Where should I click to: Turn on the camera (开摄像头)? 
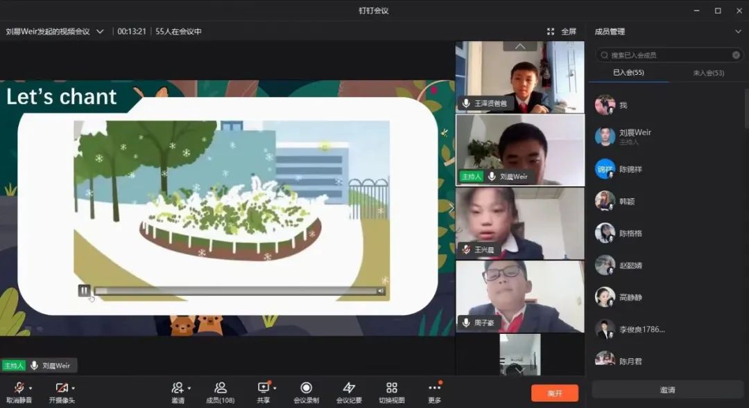coord(61,389)
